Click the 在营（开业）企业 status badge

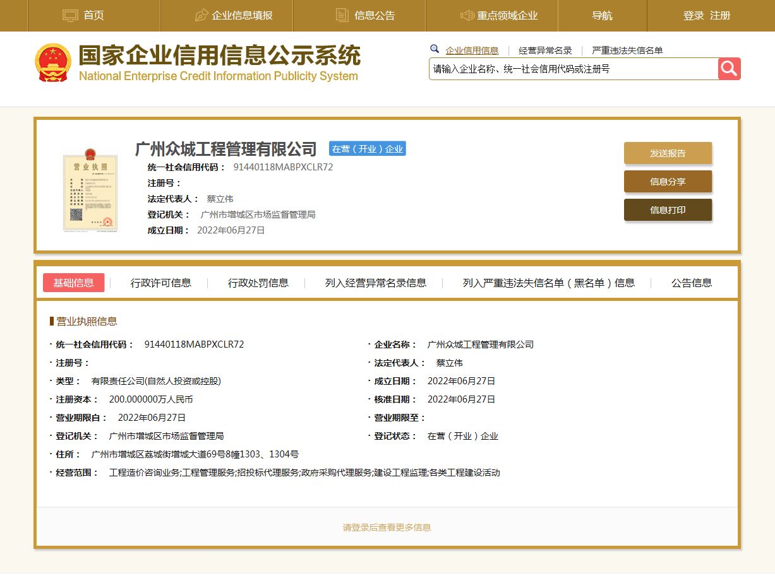pyautogui.click(x=367, y=149)
